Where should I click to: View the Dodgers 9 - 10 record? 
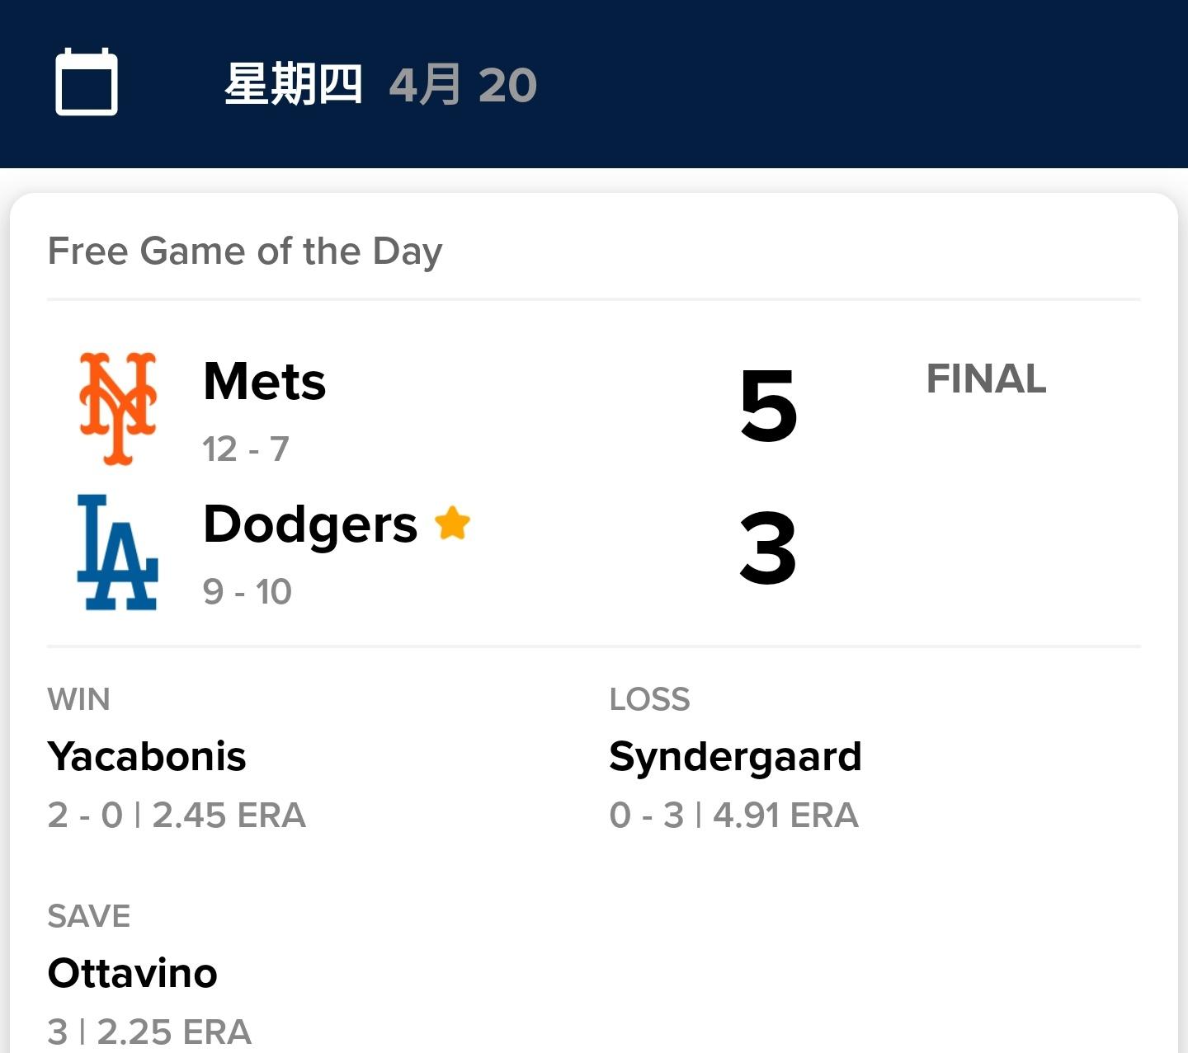[247, 591]
